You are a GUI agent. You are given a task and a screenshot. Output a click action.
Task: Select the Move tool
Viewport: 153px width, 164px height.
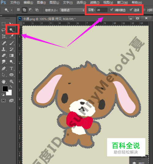(11, 23)
